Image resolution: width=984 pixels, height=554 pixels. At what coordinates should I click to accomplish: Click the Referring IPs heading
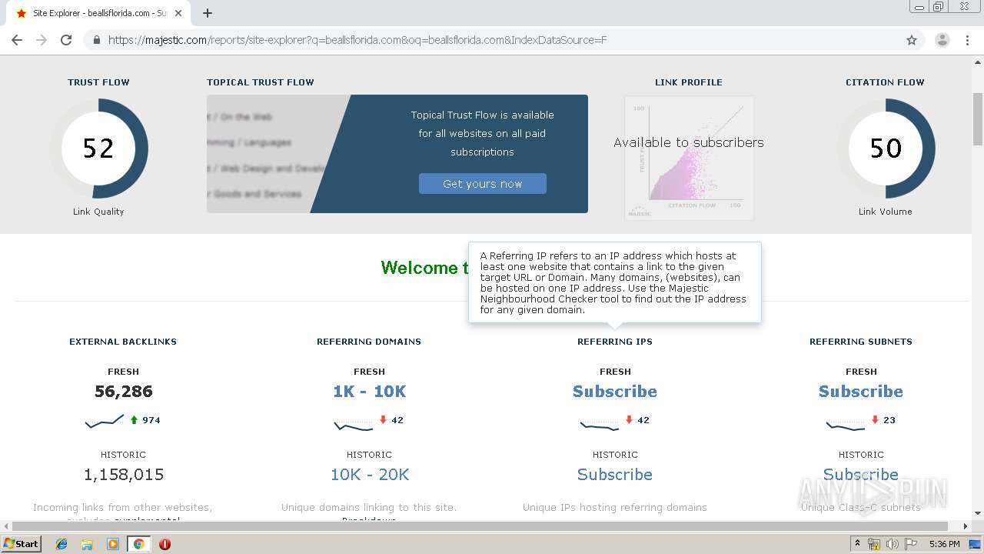[x=615, y=342]
